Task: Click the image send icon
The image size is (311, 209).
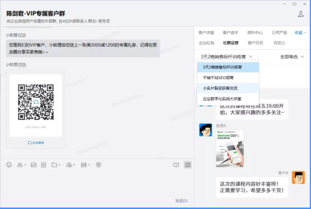Action: 33,165
